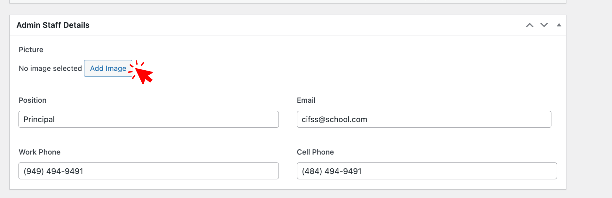Move Admin Staff Details panel down
Image resolution: width=612 pixels, height=198 pixels.
coord(544,25)
